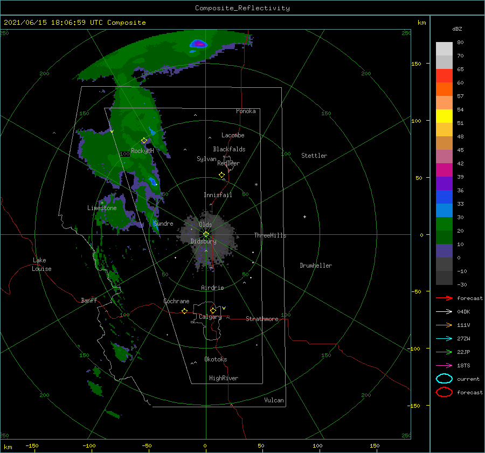Click the bright green 20–30 dBZ swatch
Image resolution: width=485 pixels, height=453 pixels.
point(444,224)
